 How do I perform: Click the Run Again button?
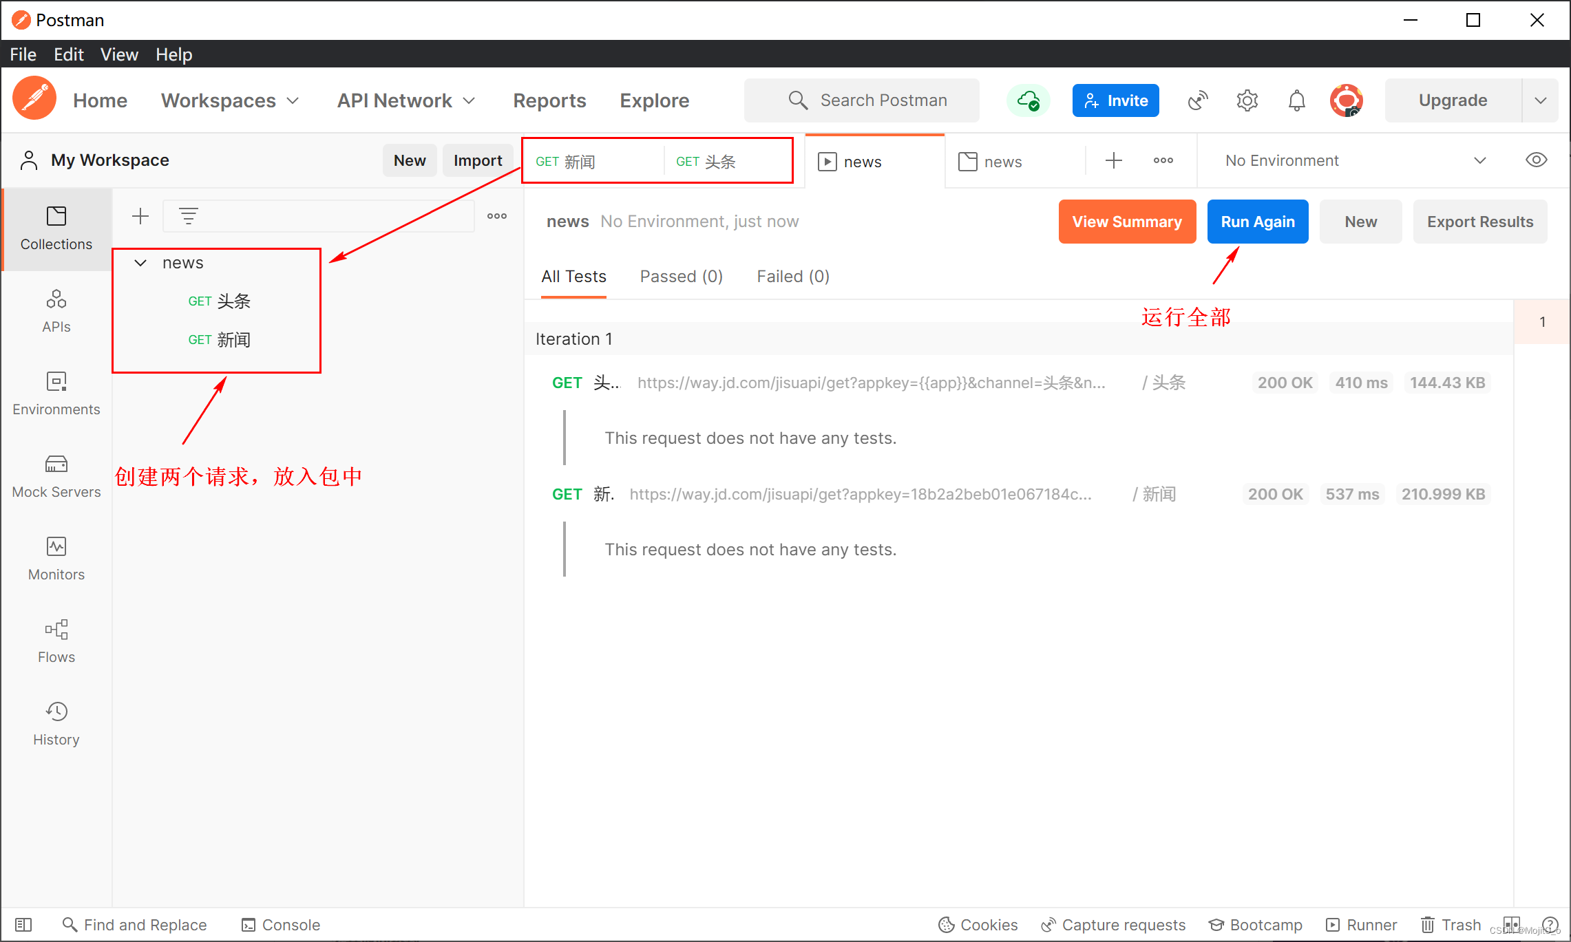coord(1257,222)
